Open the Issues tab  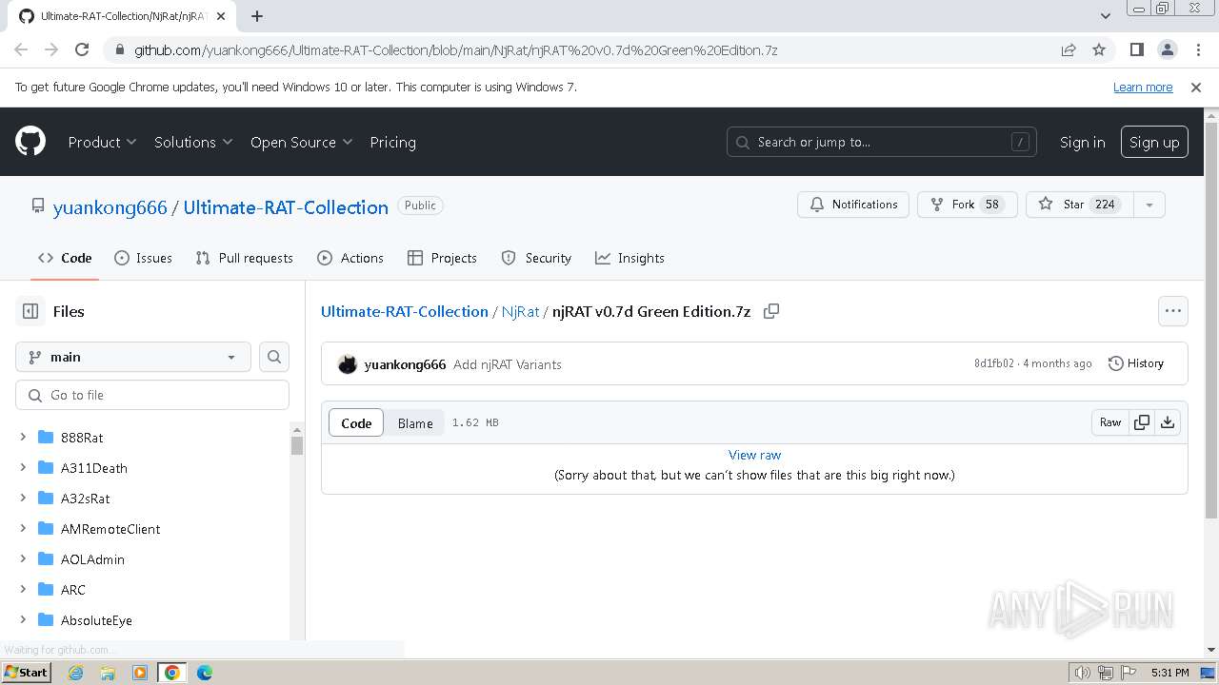point(143,258)
